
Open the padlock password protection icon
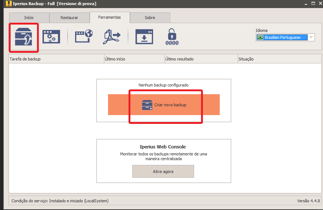(172, 37)
